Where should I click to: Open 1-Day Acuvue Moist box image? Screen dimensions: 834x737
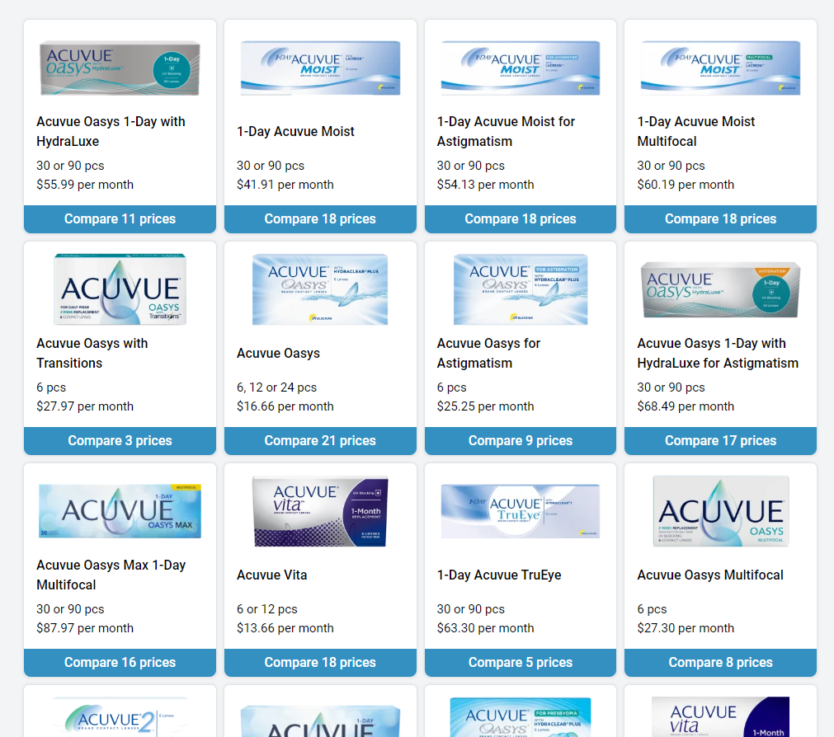coord(320,68)
